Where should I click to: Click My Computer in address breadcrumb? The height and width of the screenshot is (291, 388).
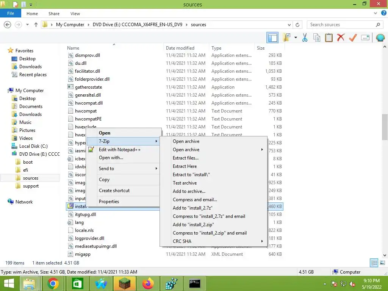click(70, 25)
